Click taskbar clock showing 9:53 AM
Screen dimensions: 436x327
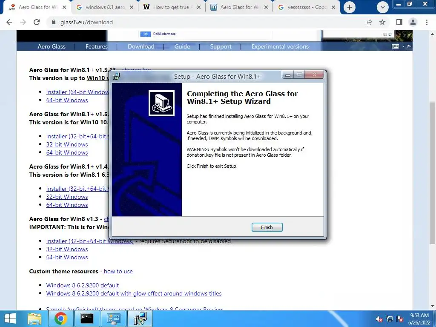pos(419,319)
